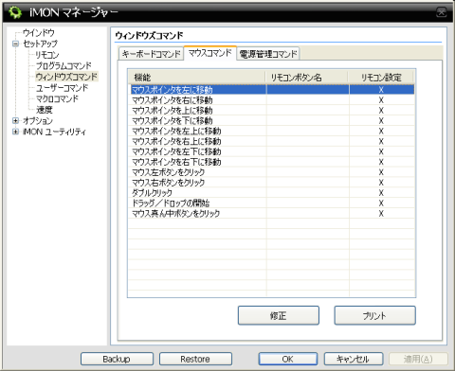Click X setting in マウス右ボタンをクリック row
Screen dimensions: 455x371
point(381,183)
